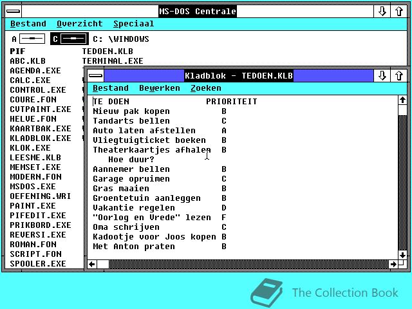Place cursor in 'Met Anton praten' line
This screenshot has height=309, width=412.
(x=134, y=247)
